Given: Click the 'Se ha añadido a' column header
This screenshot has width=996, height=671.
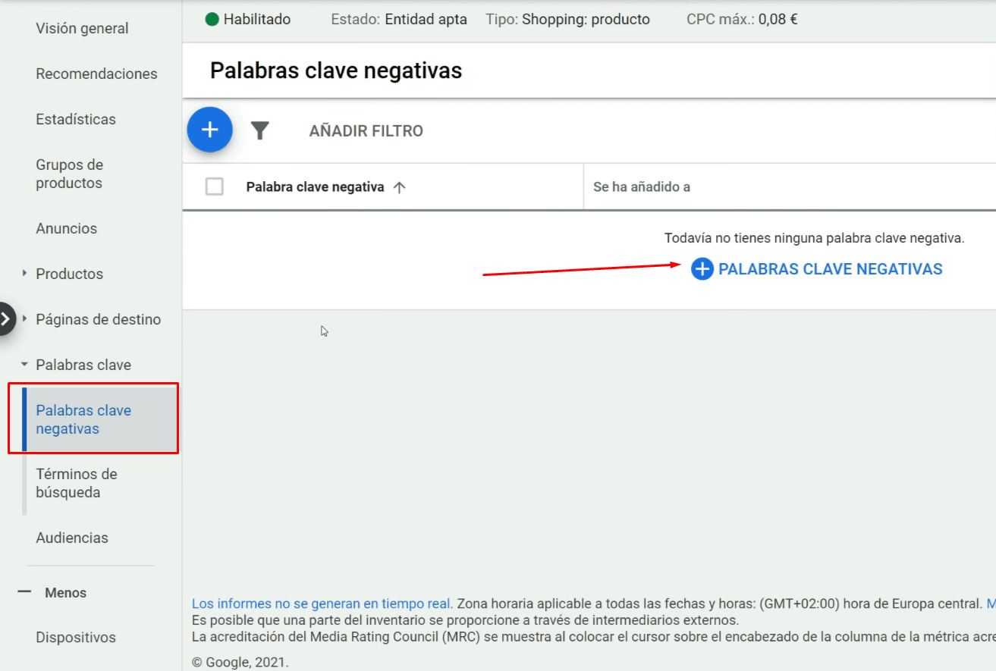Looking at the screenshot, I should [642, 187].
